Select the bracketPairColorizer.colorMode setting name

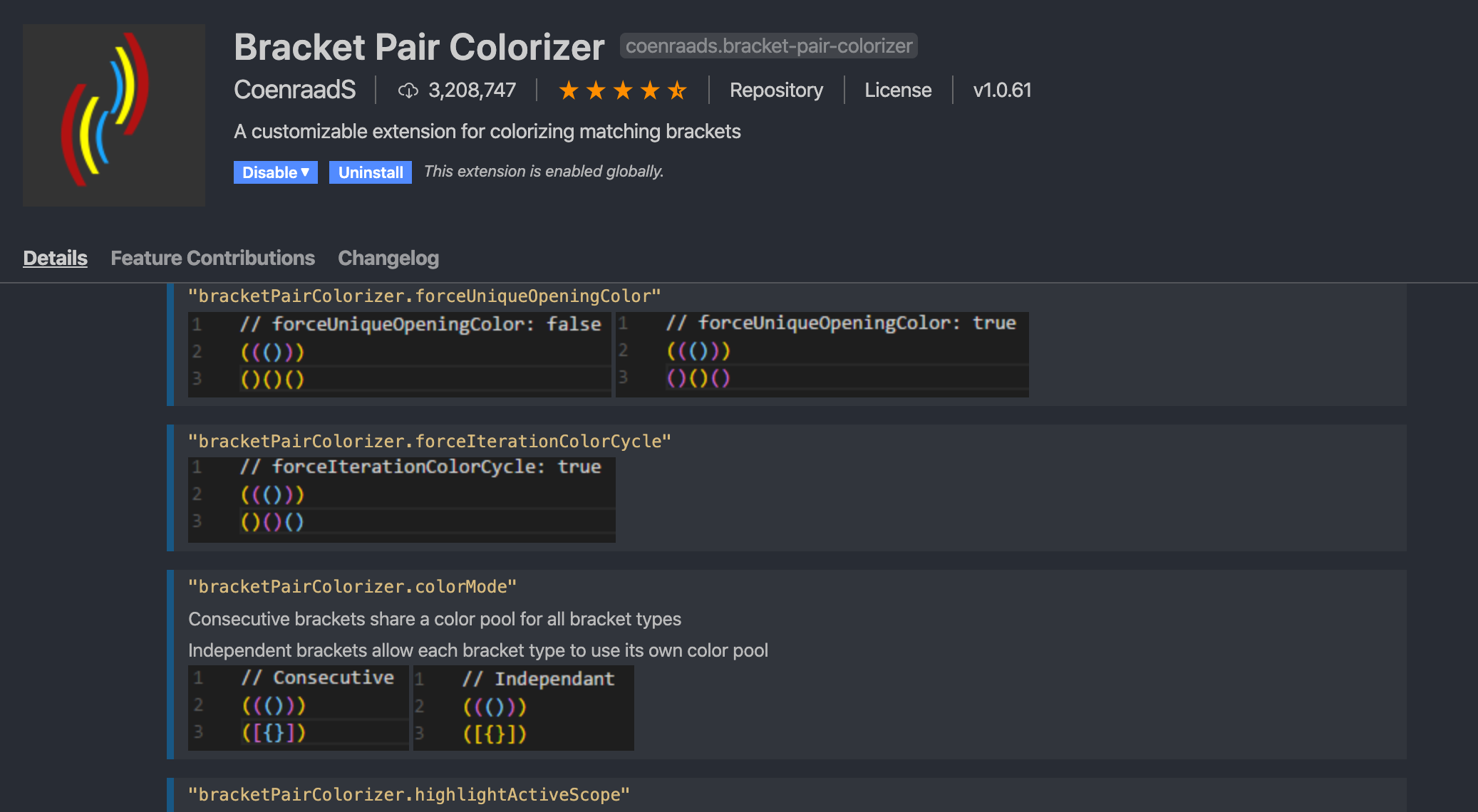pyautogui.click(x=352, y=586)
